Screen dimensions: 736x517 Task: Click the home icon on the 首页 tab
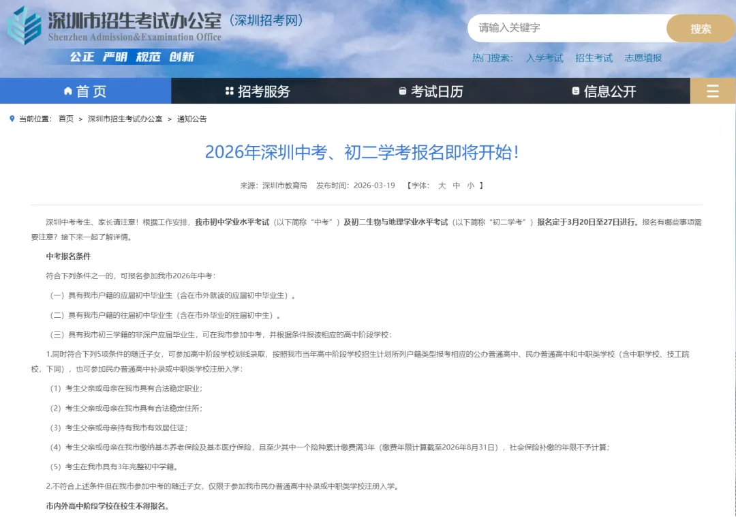[x=67, y=90]
